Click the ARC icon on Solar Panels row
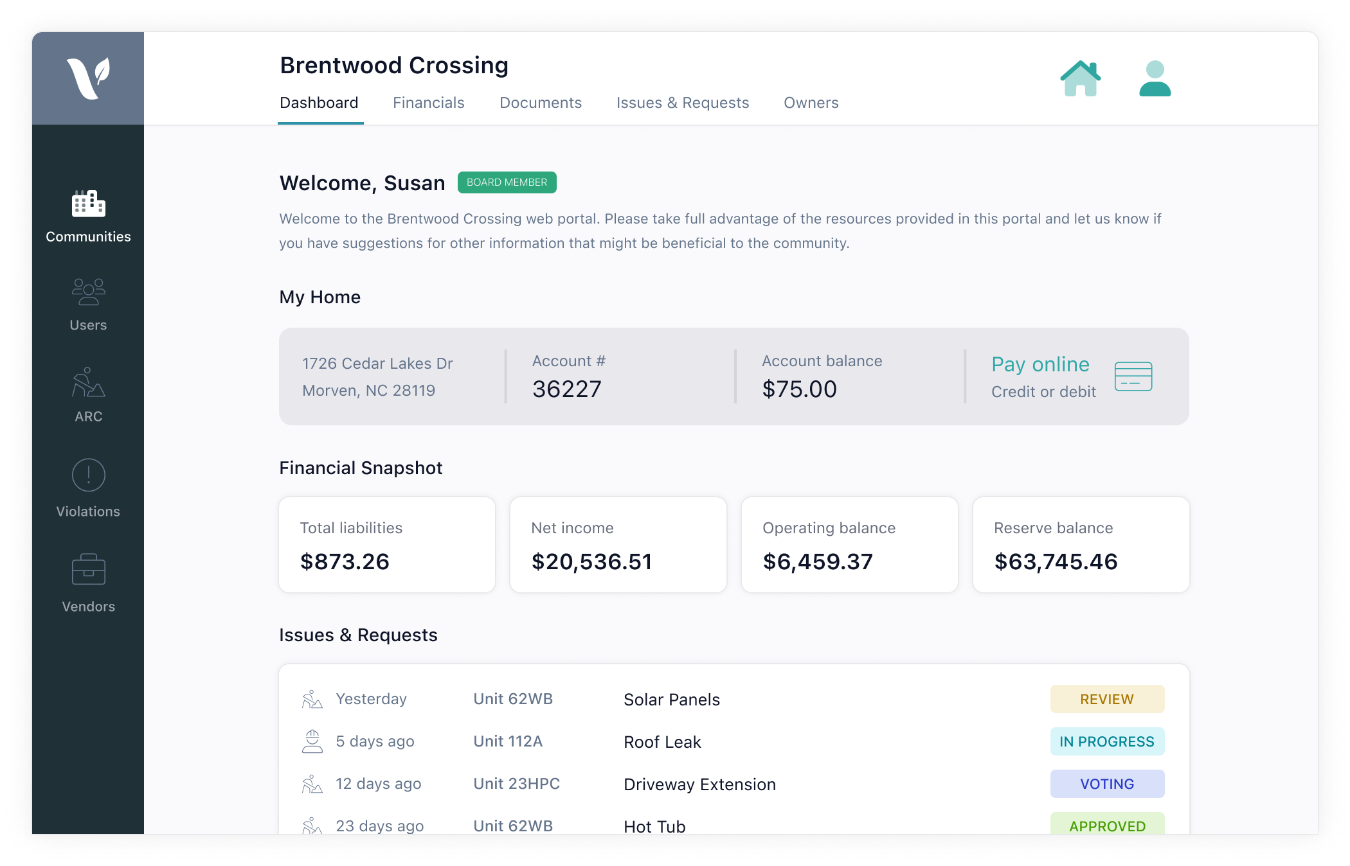1350x866 pixels. pyautogui.click(x=312, y=699)
